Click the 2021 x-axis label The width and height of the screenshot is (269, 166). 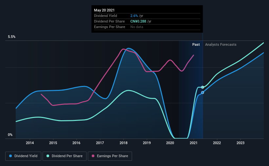[x=194, y=143]
